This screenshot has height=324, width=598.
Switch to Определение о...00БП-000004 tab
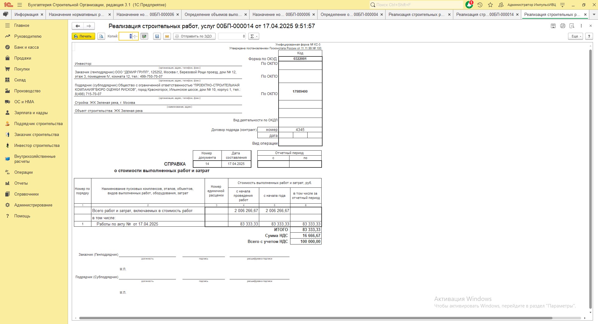tap(349, 14)
